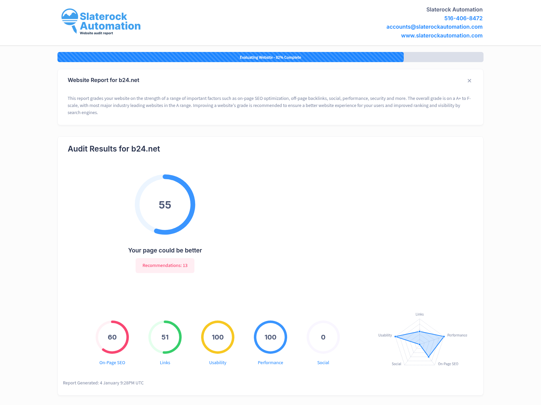The height and width of the screenshot is (405, 541).
Task: Select 'Your page could be better' text
Action: 165,250
